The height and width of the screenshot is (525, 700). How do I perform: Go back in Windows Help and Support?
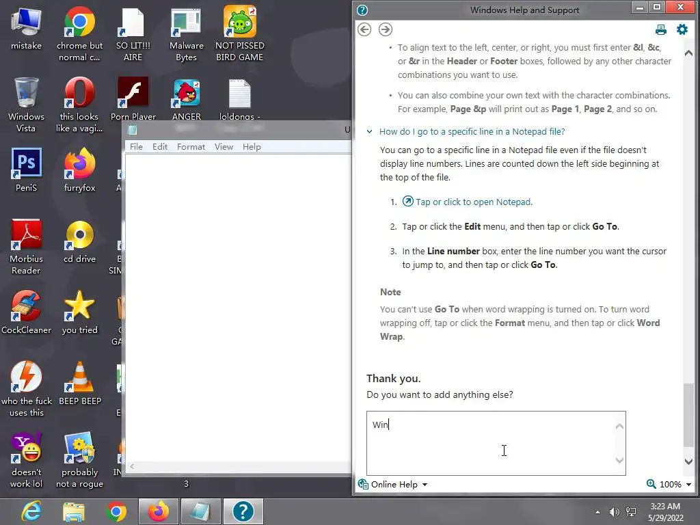click(x=364, y=29)
